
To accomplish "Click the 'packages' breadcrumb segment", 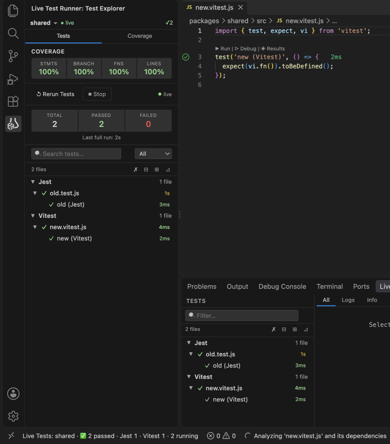I will [x=204, y=21].
